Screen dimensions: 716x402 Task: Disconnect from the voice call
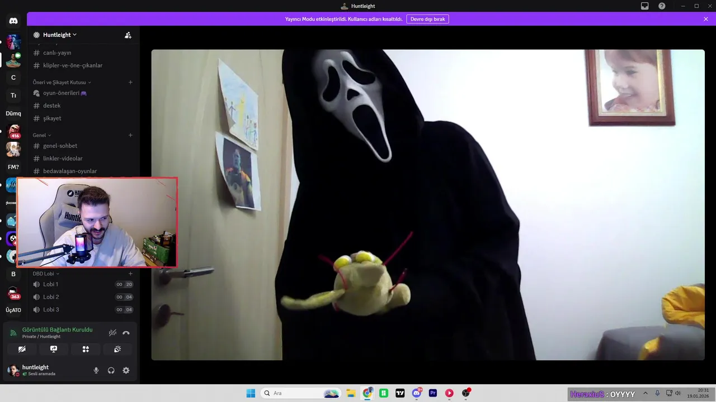(x=126, y=333)
